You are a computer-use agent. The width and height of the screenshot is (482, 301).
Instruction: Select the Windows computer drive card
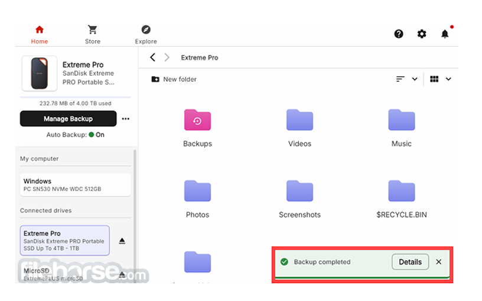(76, 185)
